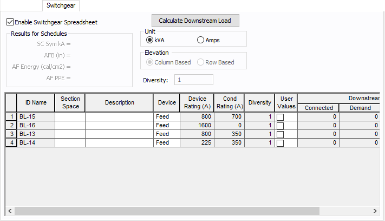Open the Device cell for BL-13
Image resolution: width=385 pixels, height=221 pixels.
pos(167,134)
